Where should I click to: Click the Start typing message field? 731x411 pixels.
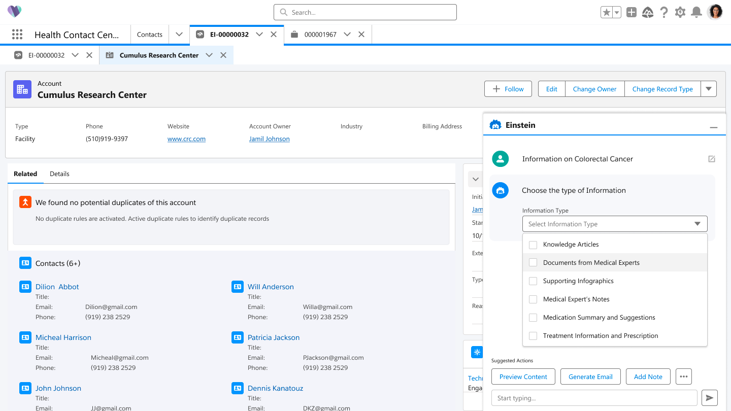tap(594, 398)
